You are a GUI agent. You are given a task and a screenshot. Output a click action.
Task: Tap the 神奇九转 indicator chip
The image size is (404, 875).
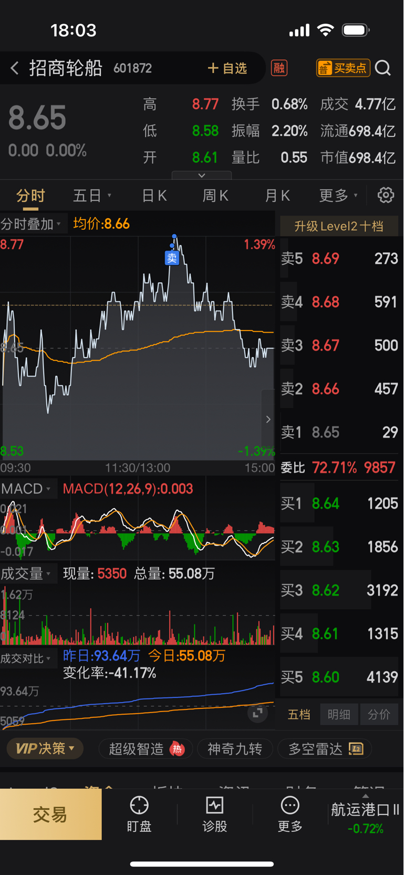tap(235, 749)
